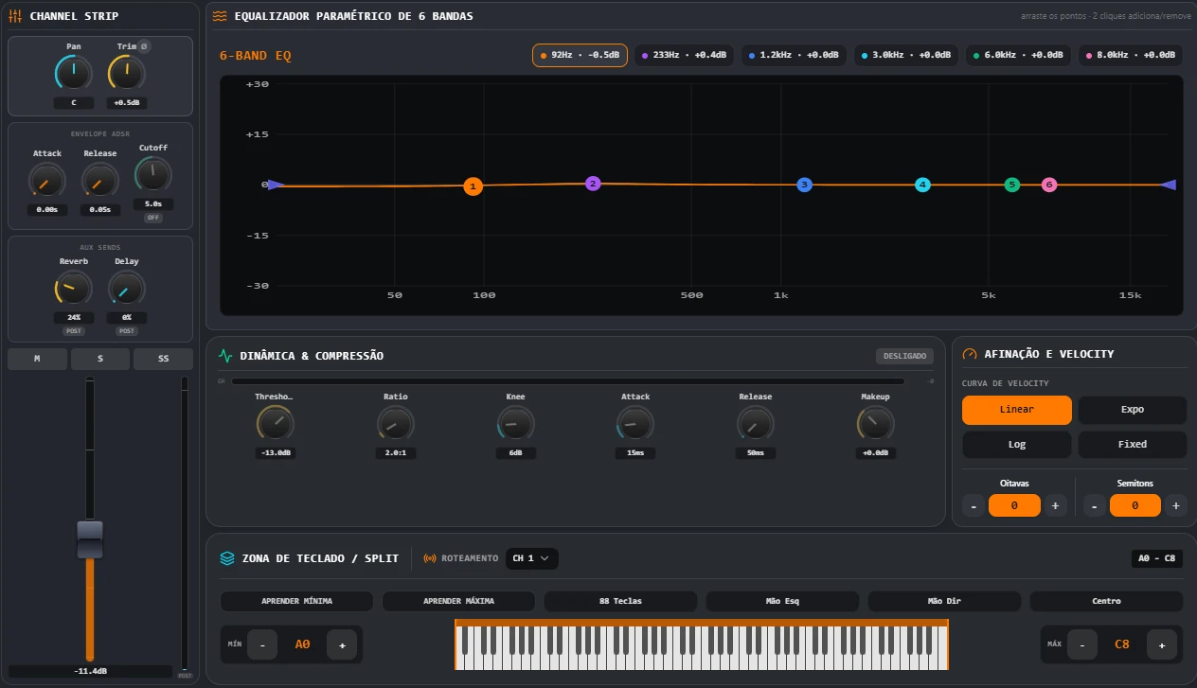This screenshot has height=688, width=1197.
Task: Click the channel volume fader handle
Action: (x=90, y=539)
